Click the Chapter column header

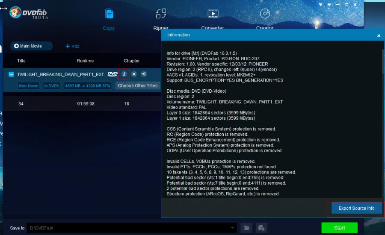point(132,61)
